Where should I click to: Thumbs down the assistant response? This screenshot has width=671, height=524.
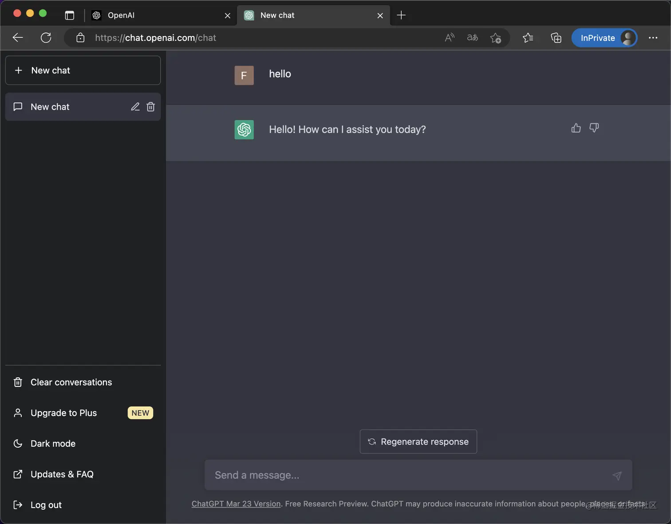pos(594,128)
